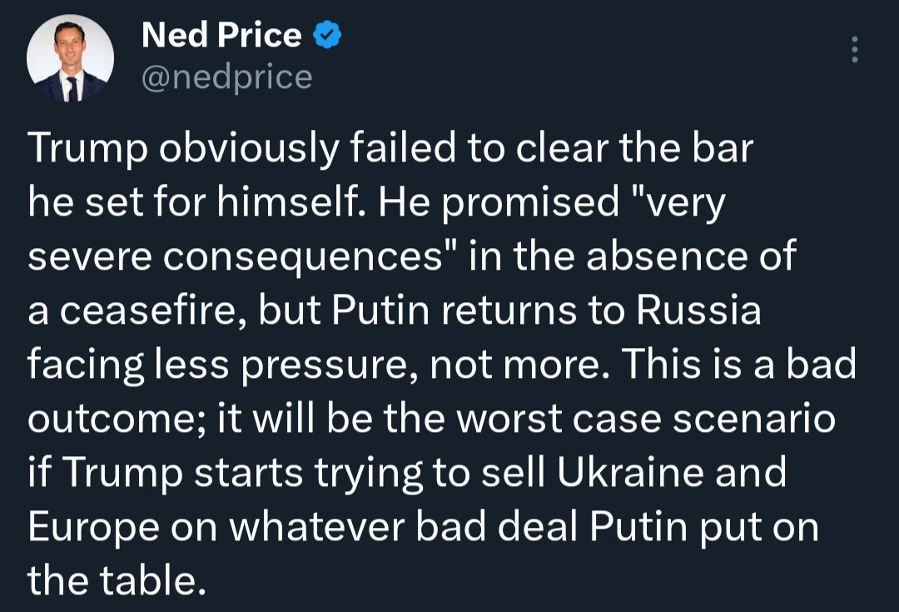Click the blue verified checkmark badge
Image resolution: width=899 pixels, height=612 pixels.
pyautogui.click(x=327, y=34)
